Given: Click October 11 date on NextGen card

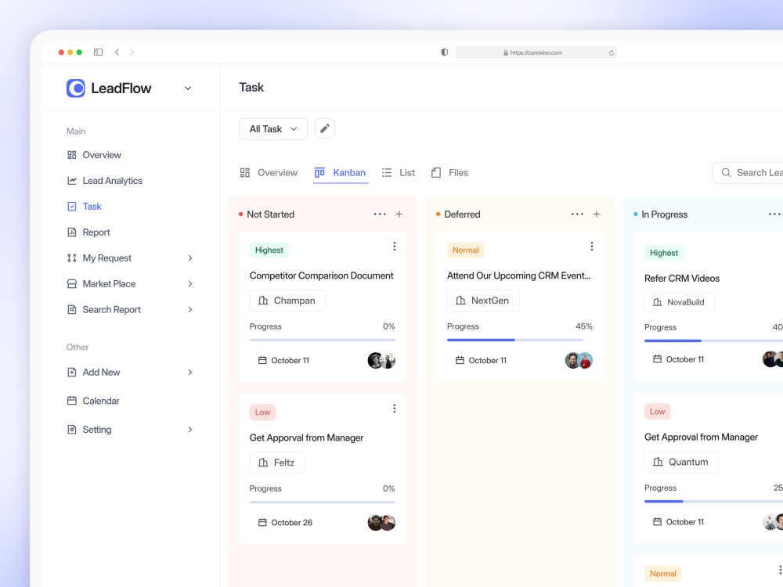Looking at the screenshot, I should [x=482, y=360].
